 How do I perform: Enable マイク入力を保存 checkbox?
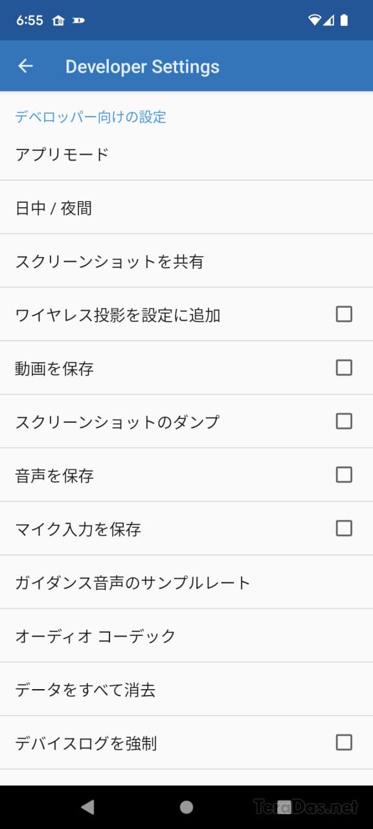pos(344,528)
